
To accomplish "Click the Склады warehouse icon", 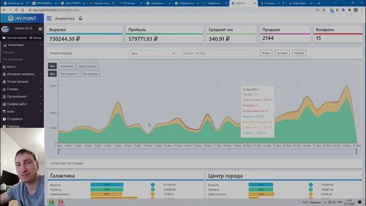I will coord(4,89).
